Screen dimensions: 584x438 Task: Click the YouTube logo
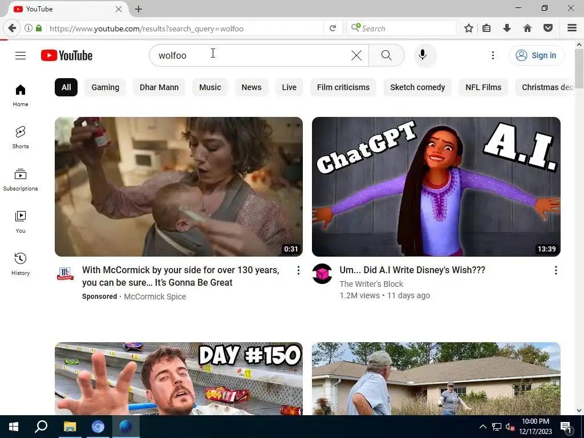pyautogui.click(x=67, y=55)
